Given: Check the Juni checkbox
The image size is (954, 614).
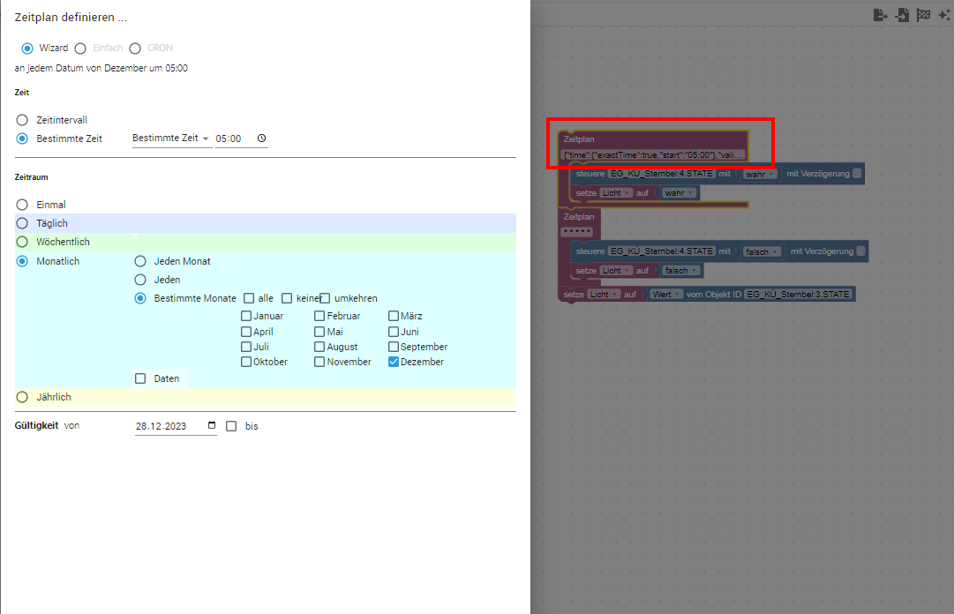Looking at the screenshot, I should click(x=394, y=332).
